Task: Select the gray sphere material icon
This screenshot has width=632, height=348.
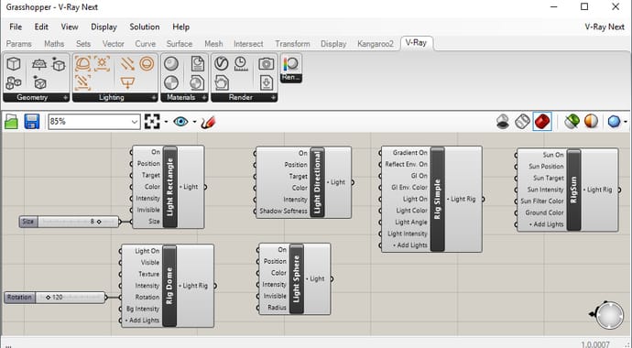Action: pos(171,63)
